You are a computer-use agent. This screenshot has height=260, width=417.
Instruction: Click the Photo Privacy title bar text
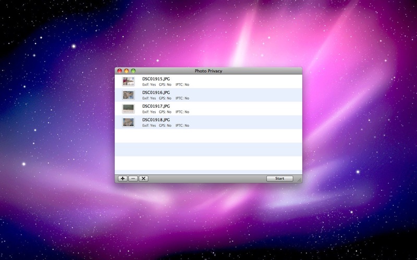tap(208, 71)
